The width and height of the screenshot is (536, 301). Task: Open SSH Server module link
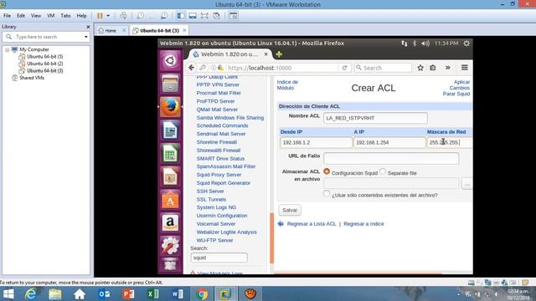point(210,191)
